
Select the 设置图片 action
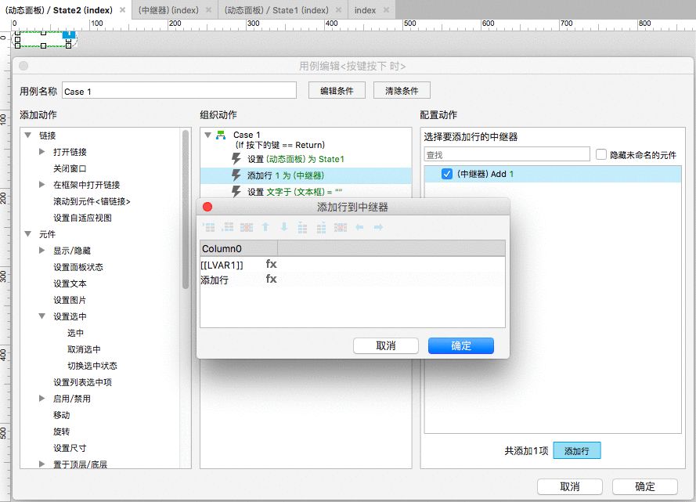(x=70, y=300)
